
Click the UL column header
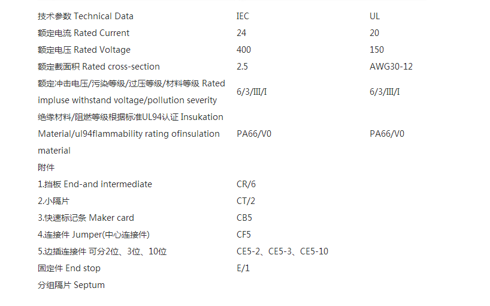click(374, 16)
